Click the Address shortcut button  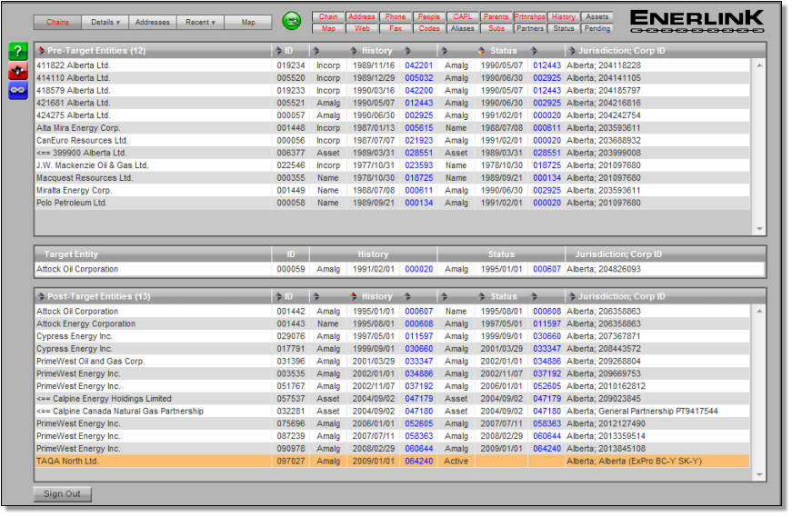(362, 16)
